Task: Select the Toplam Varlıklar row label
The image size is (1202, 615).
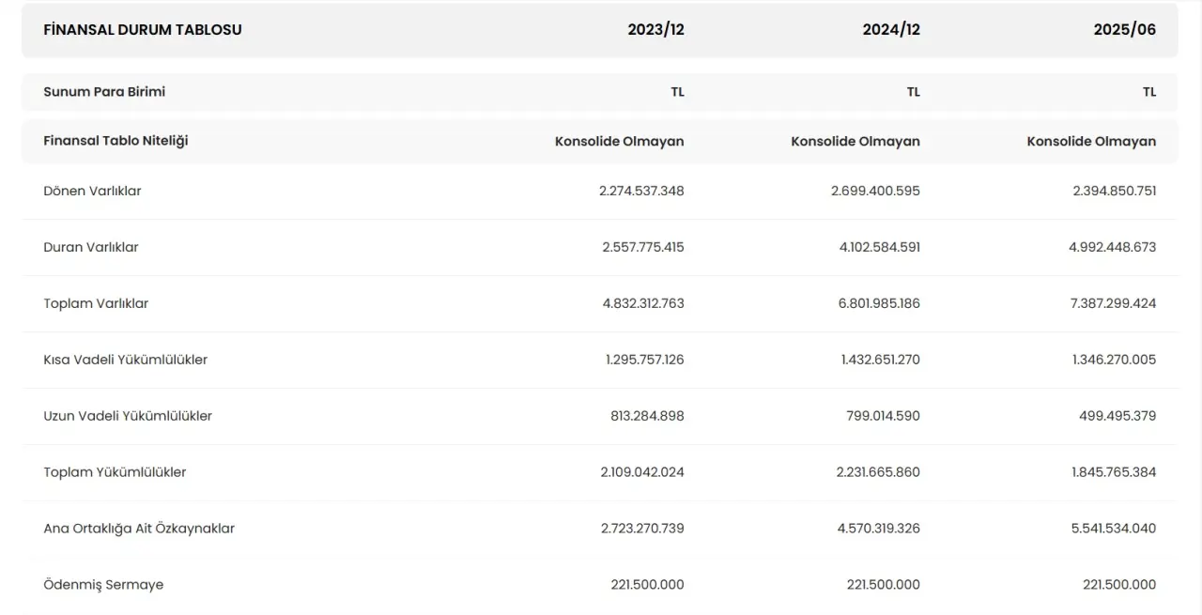Action: (96, 303)
